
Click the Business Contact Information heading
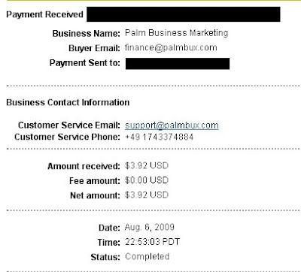point(68,102)
